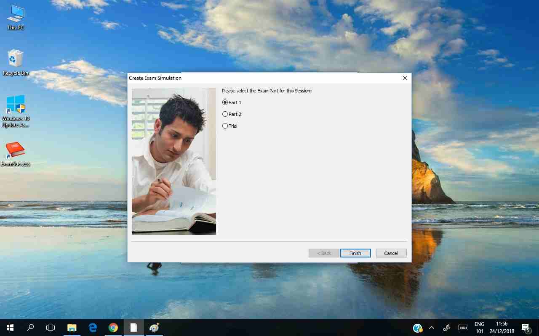Click the taskbar search magnifier
Image resolution: width=539 pixels, height=336 pixels.
(x=30, y=328)
